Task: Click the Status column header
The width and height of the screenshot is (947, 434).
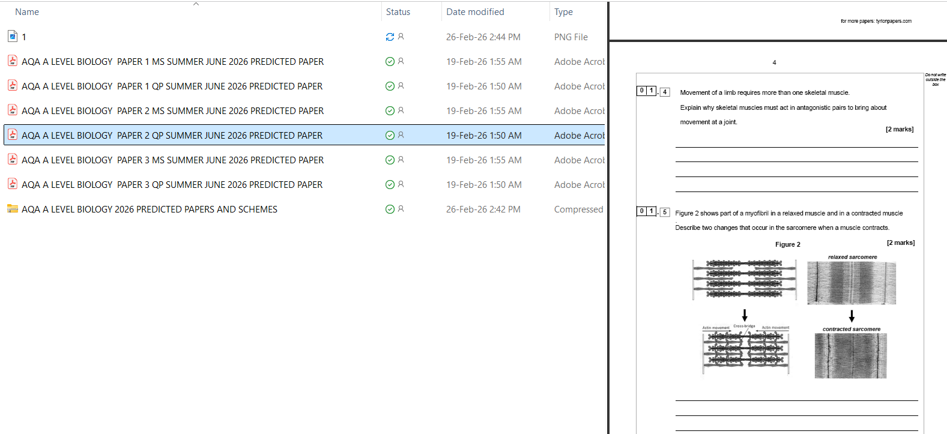Action: coord(398,12)
